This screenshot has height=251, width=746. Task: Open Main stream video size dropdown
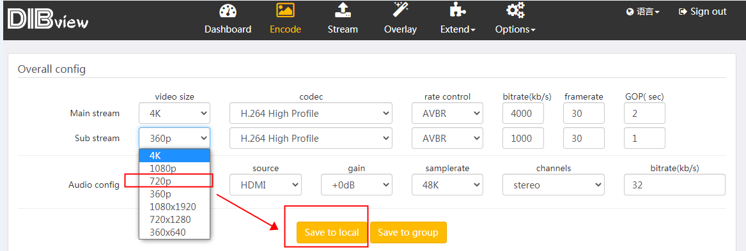[174, 113]
